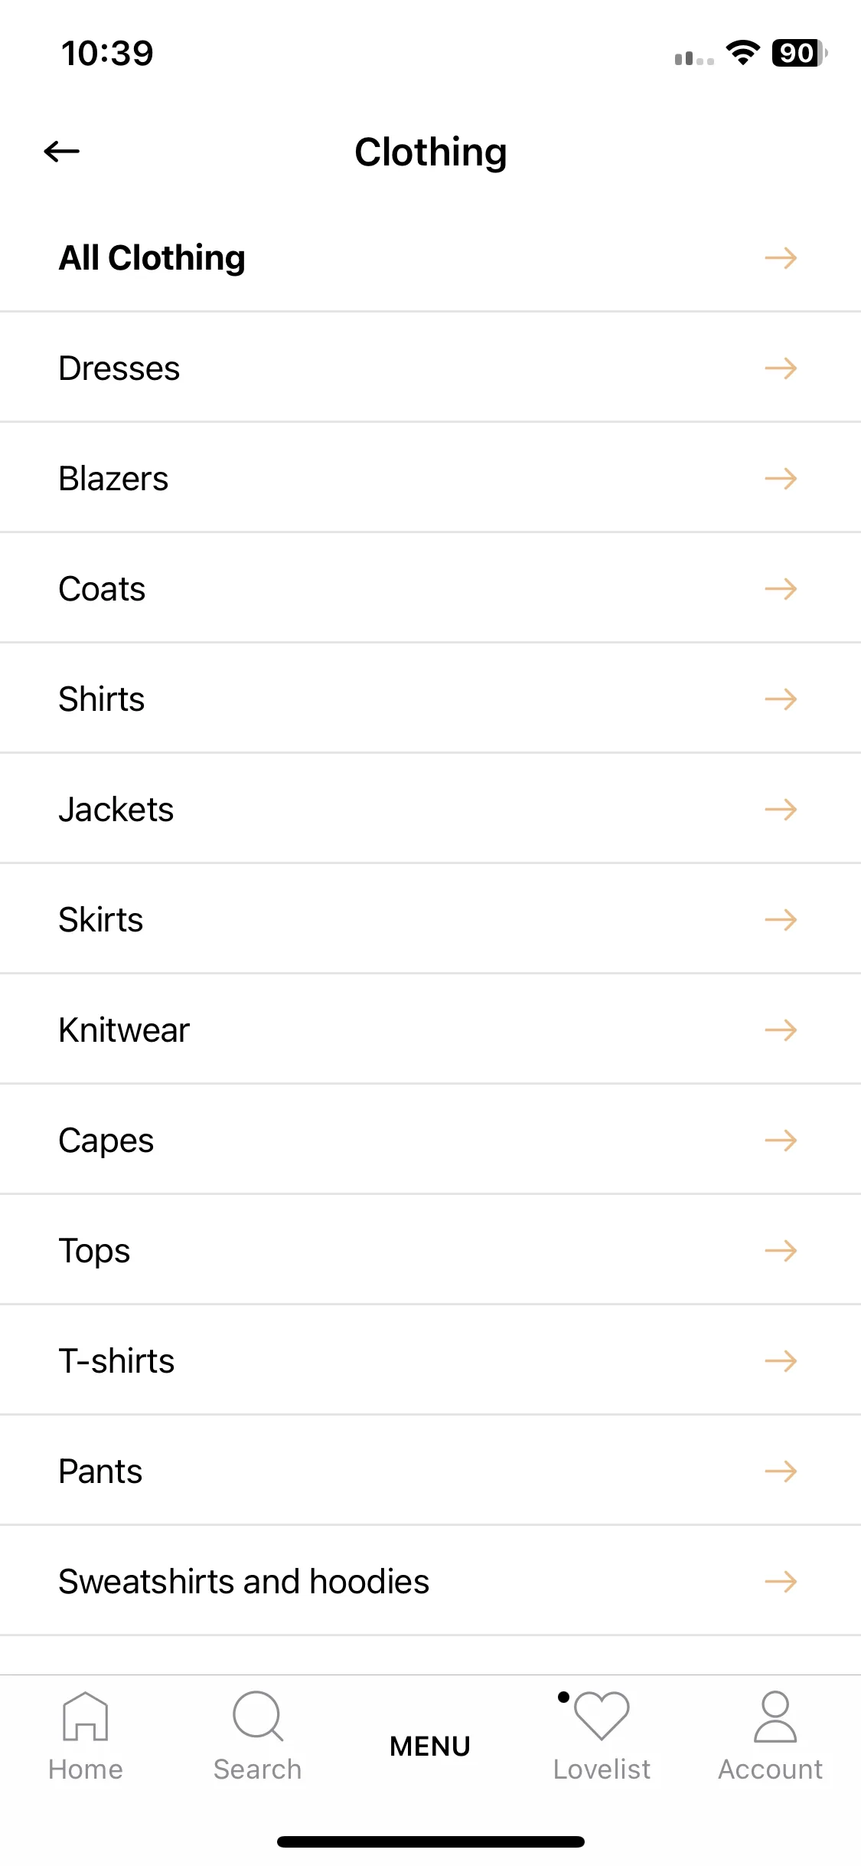Expand the Shirts category arrow
Screen dimensions: 861x1866
[x=781, y=699]
